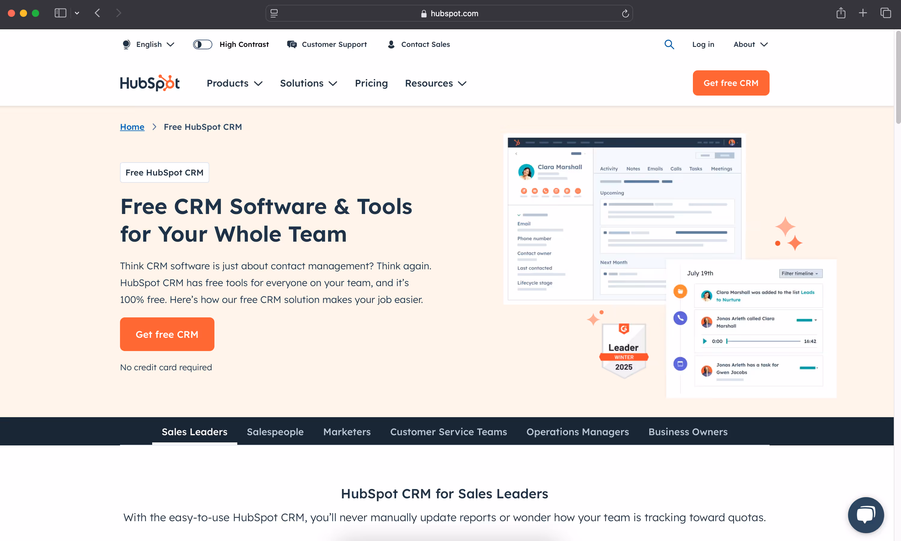Screen dimensions: 901x541
Task: Open the Pricing page
Action: click(x=371, y=83)
